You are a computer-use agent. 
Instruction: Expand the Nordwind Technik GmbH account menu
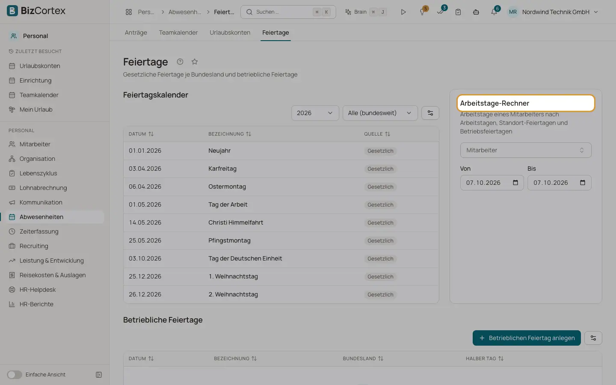pos(553,12)
